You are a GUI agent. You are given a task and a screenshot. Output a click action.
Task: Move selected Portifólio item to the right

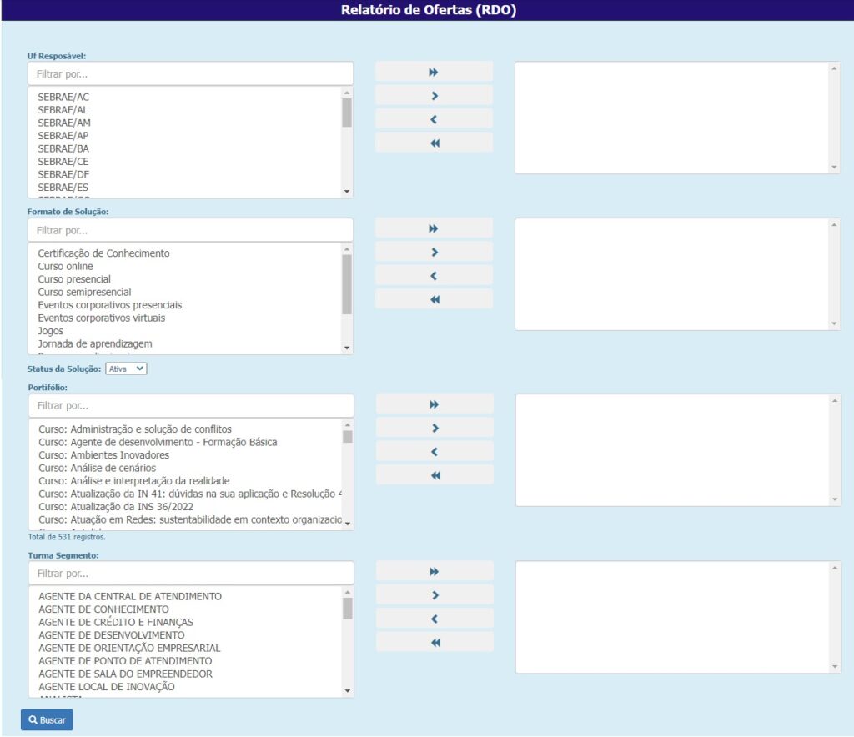435,429
